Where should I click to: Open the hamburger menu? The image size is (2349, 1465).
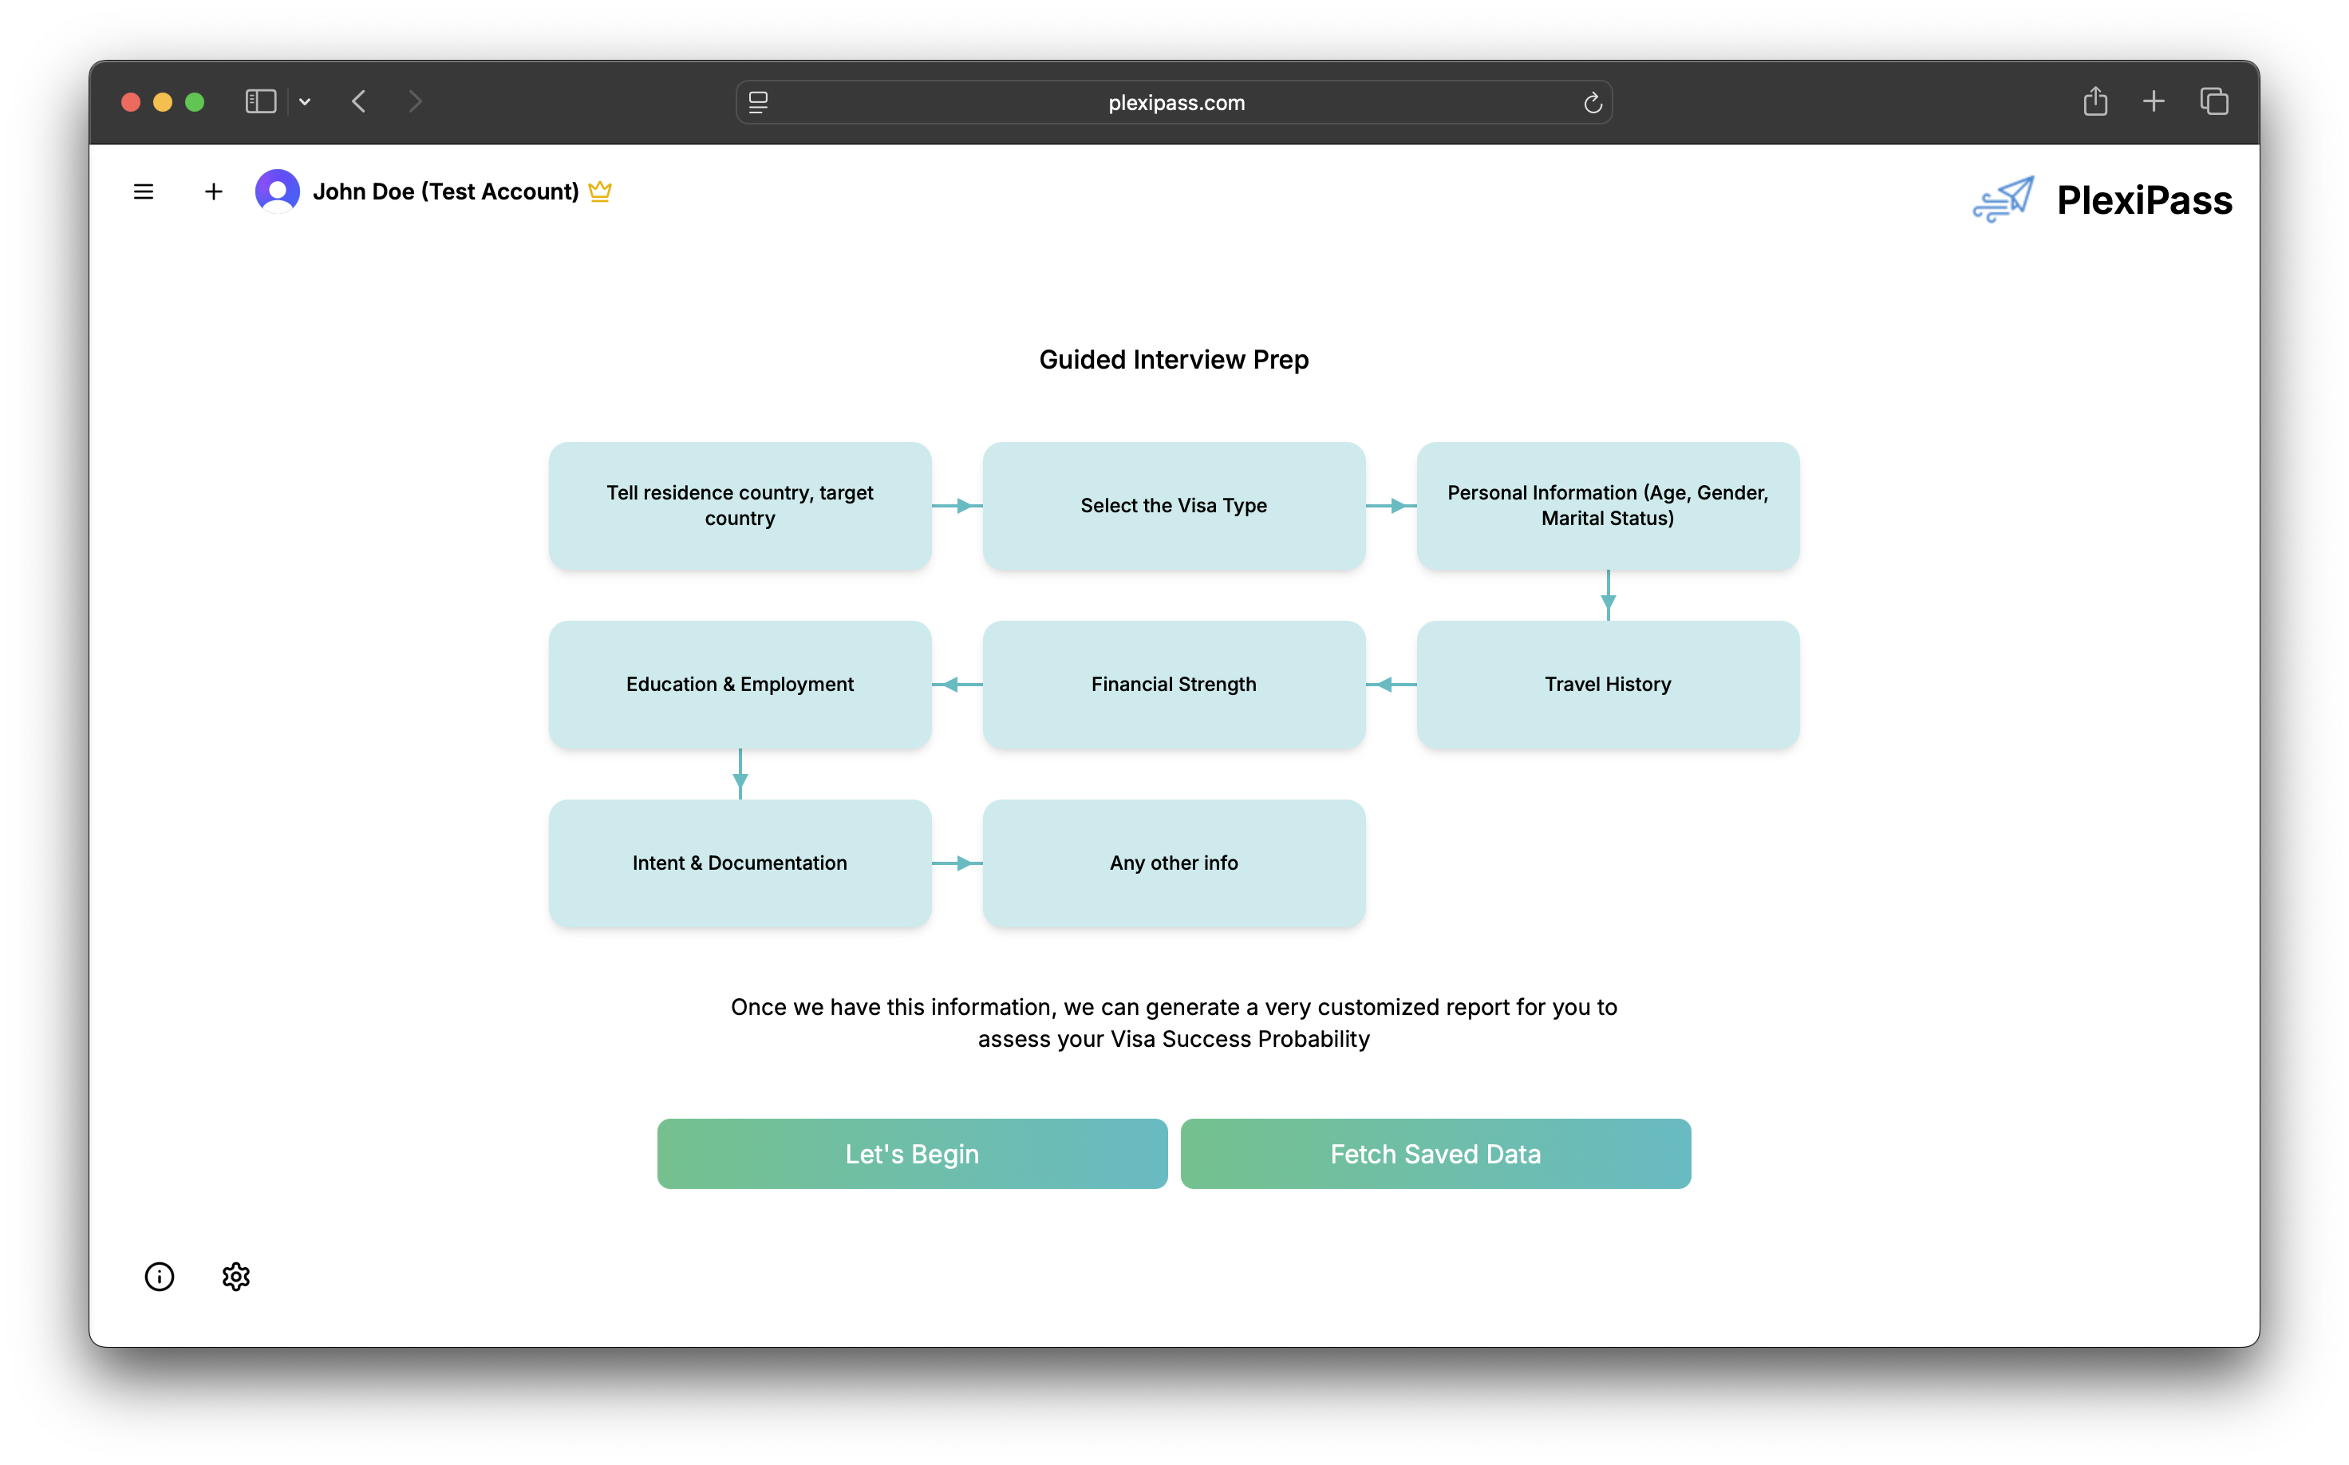point(144,192)
